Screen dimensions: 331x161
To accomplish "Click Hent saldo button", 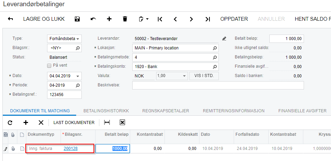I will click(313, 19).
